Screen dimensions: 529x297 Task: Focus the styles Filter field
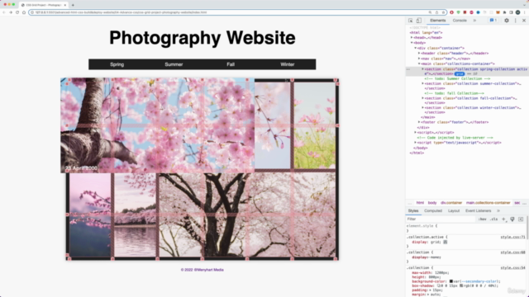tap(441, 219)
